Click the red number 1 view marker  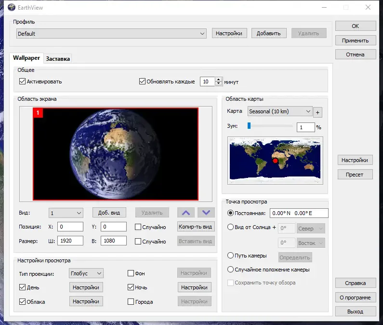(x=38, y=113)
